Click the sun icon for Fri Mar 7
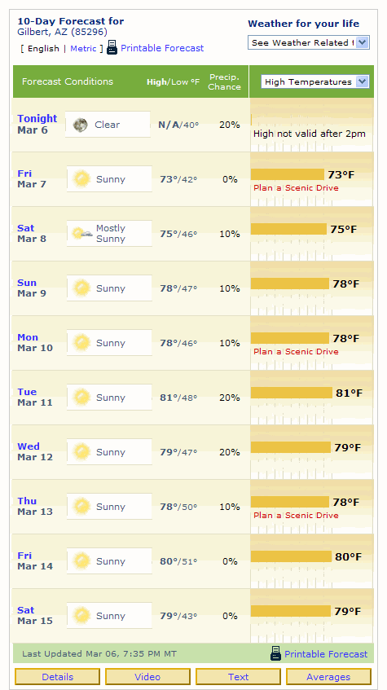 82,179
